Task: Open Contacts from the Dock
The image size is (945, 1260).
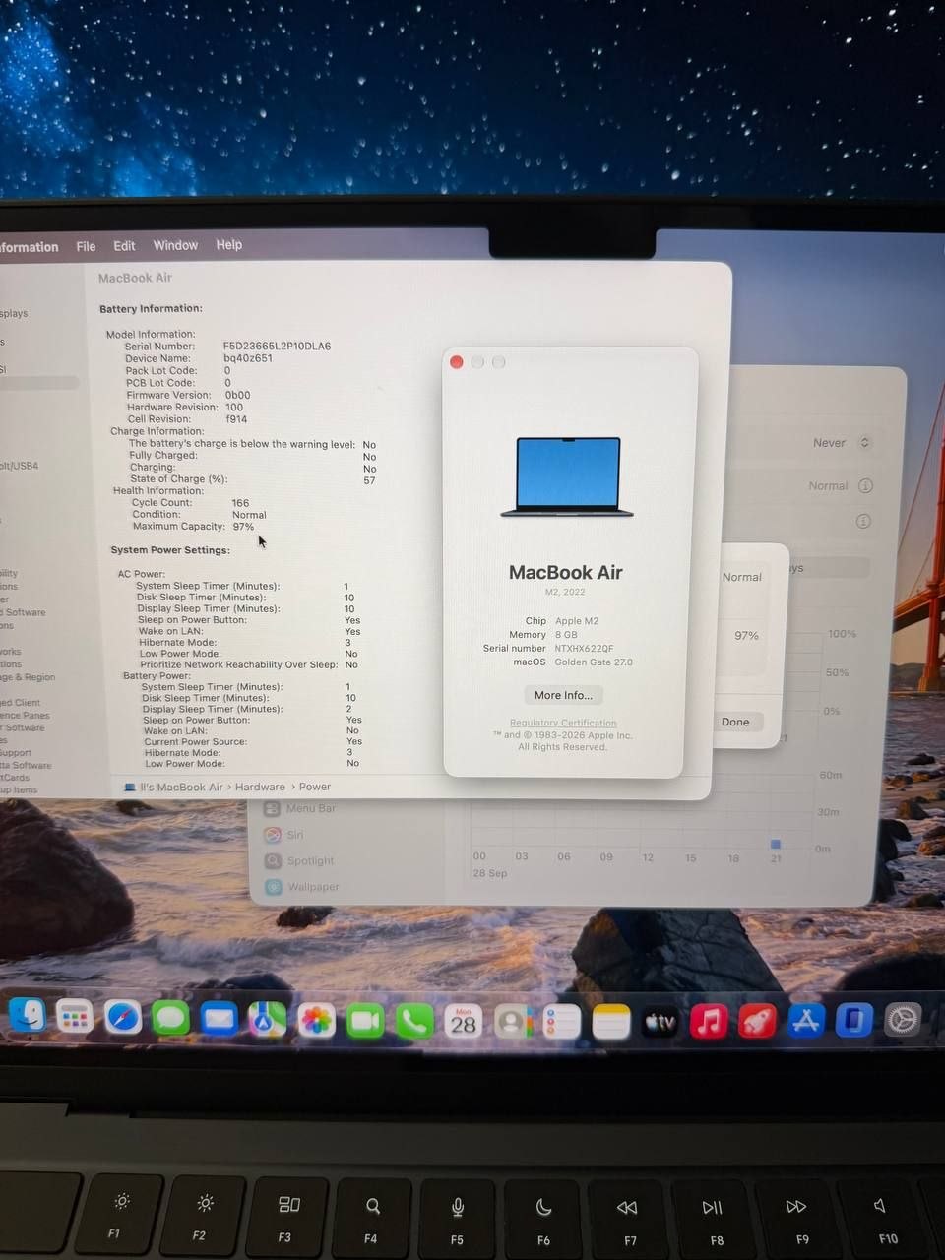Action: [x=512, y=1022]
